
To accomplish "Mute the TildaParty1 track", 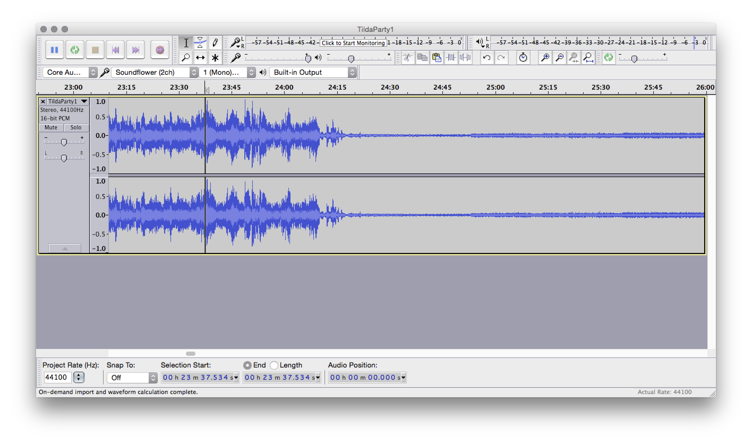I will [51, 128].
